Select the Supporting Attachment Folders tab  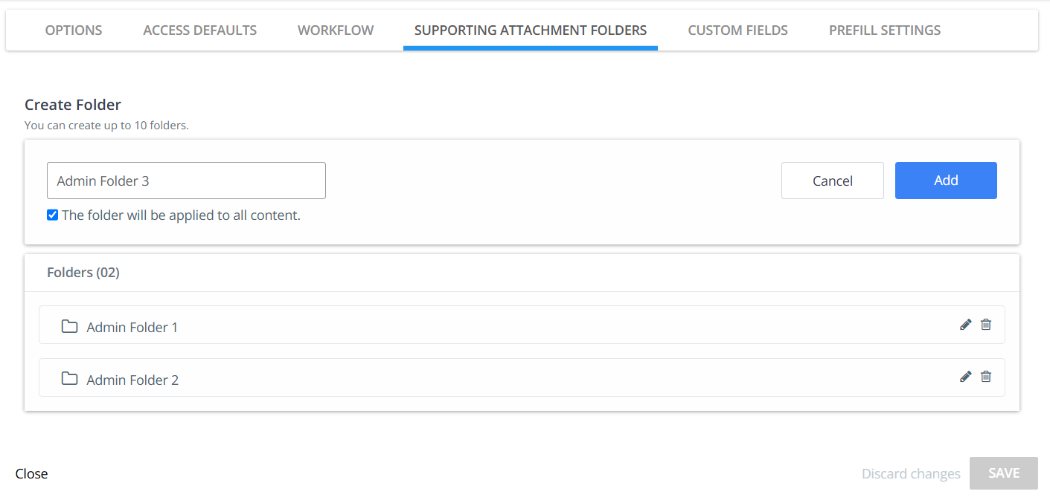pos(531,30)
